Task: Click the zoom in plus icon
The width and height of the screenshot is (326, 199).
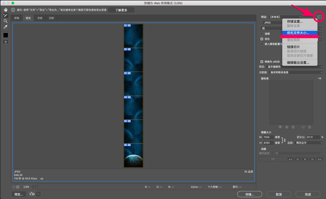Action: click(x=18, y=187)
